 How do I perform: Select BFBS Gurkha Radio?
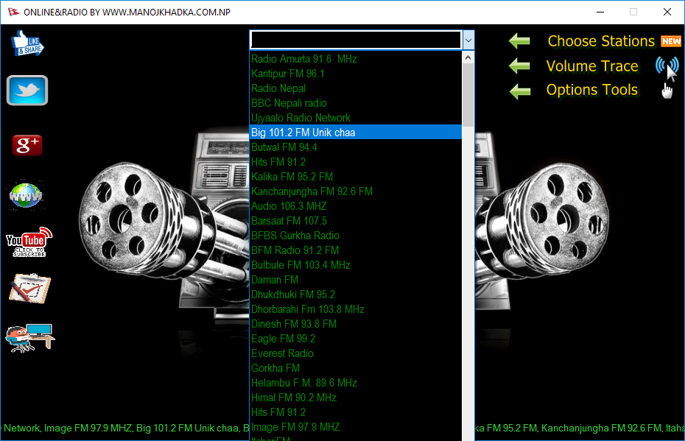[x=356, y=236]
